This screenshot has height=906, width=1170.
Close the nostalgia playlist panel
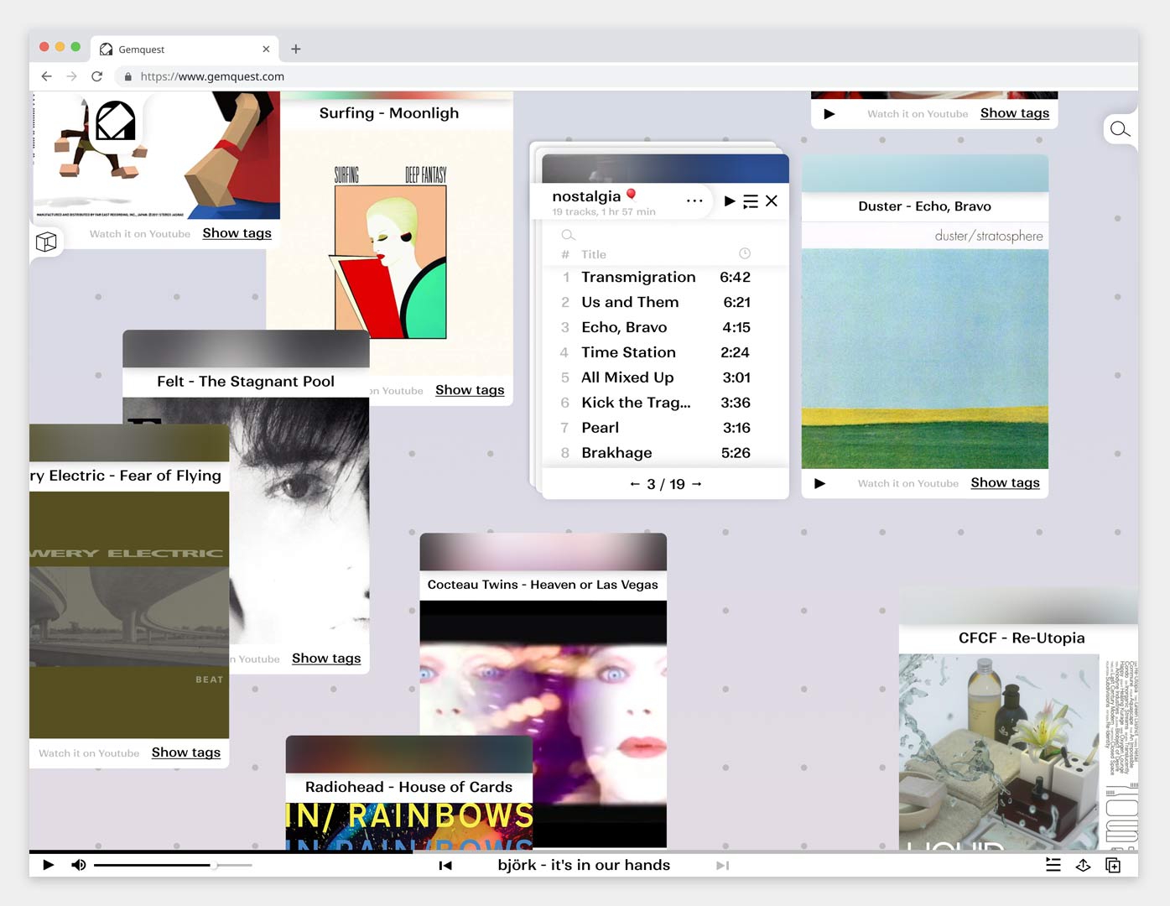click(772, 201)
